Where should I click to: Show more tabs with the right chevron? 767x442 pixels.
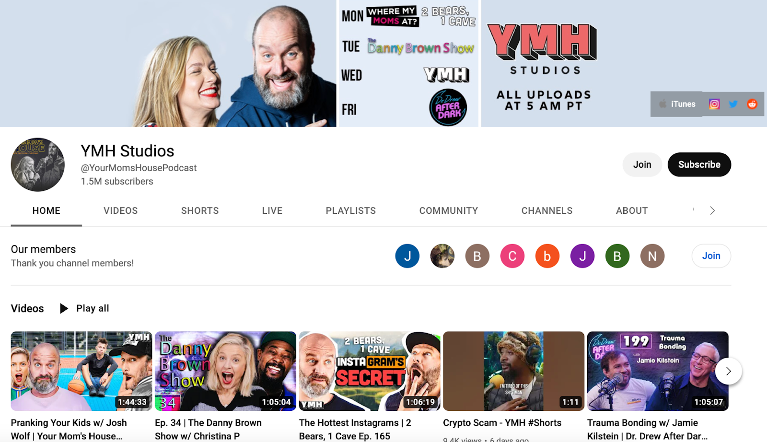coord(712,210)
